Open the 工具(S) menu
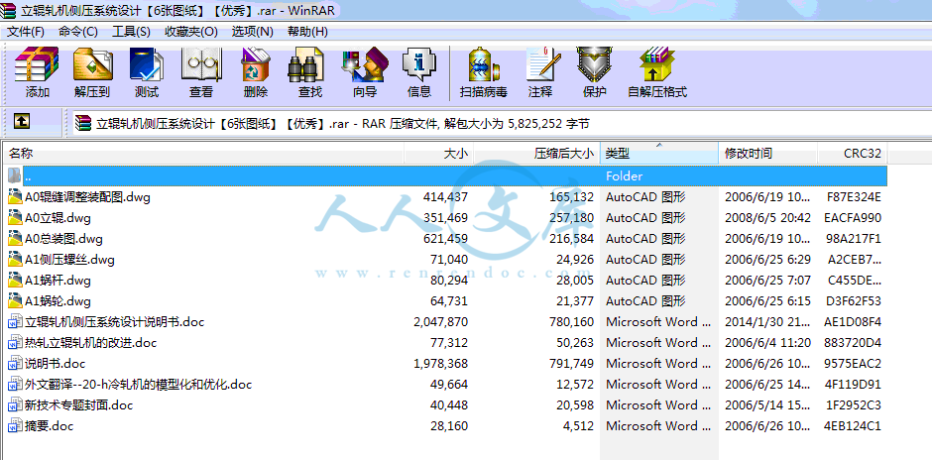 point(131,32)
